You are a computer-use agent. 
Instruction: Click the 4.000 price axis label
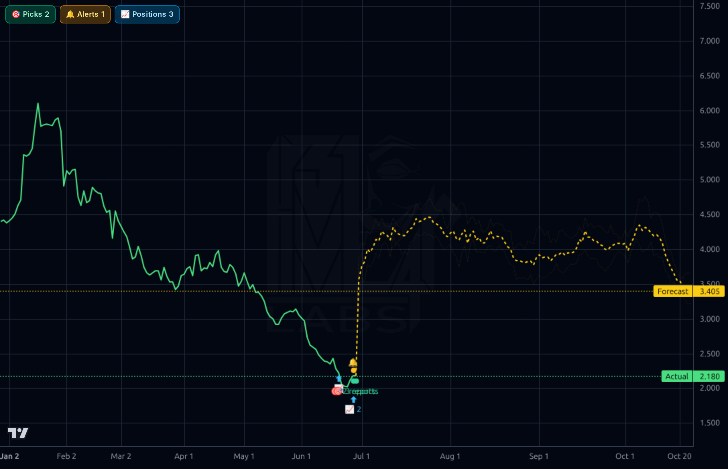pos(710,249)
